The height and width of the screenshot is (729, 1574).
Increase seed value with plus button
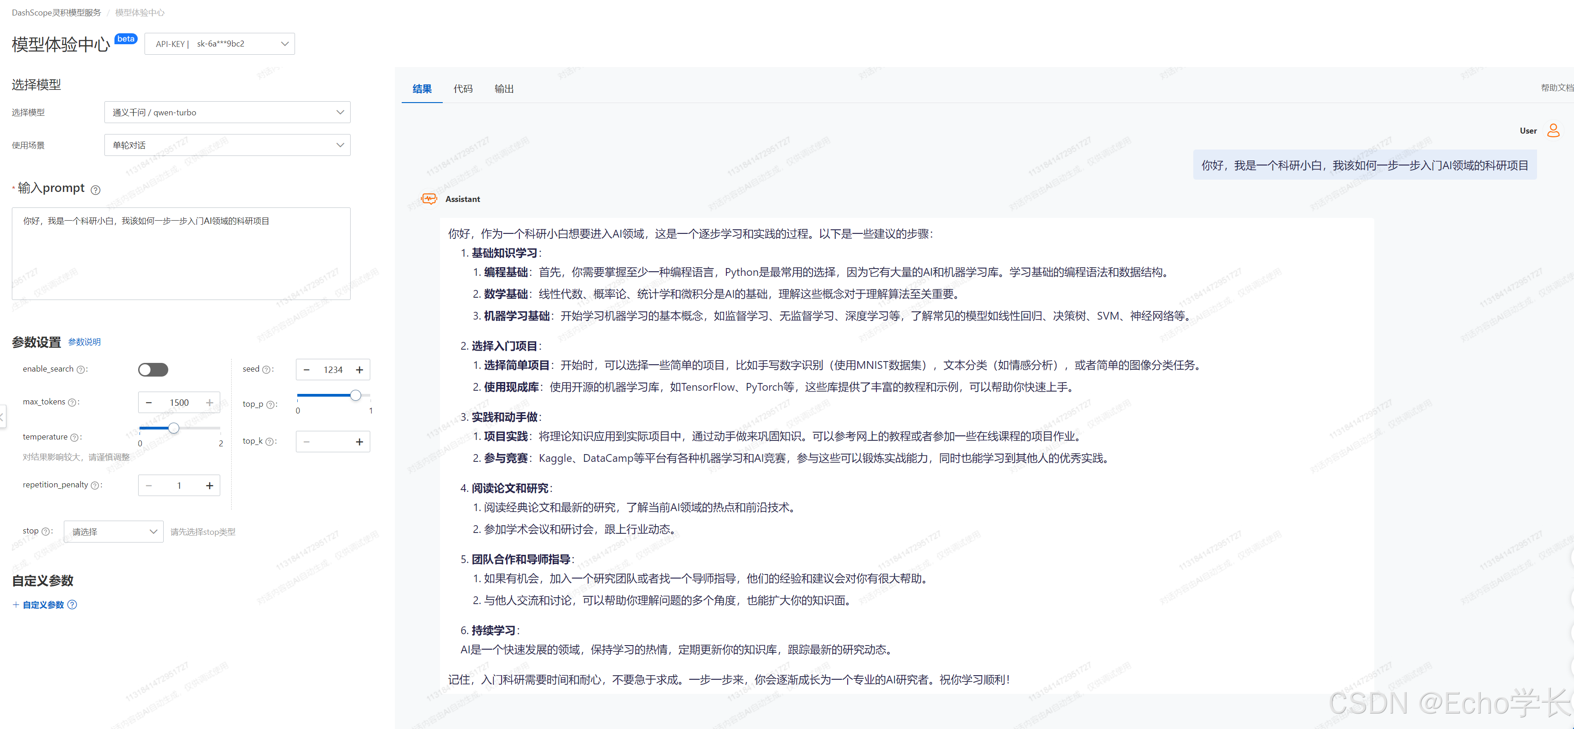[360, 370]
